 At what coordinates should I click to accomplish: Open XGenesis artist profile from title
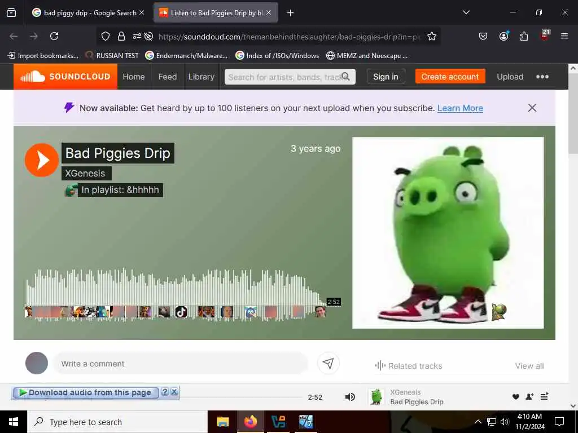pyautogui.click(x=85, y=174)
